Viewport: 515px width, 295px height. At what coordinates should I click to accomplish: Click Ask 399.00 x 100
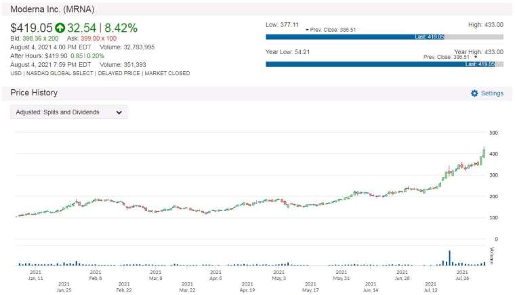point(91,39)
